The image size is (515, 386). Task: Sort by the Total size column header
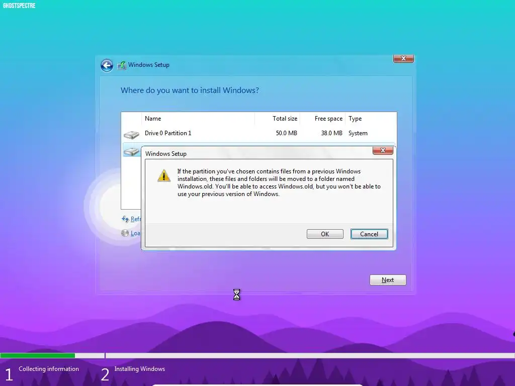click(277, 119)
